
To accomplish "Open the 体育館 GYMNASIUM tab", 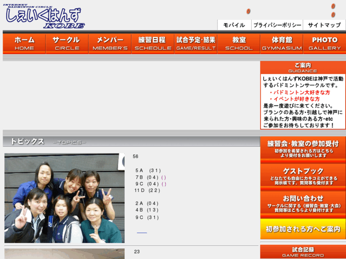I will click(282, 44).
